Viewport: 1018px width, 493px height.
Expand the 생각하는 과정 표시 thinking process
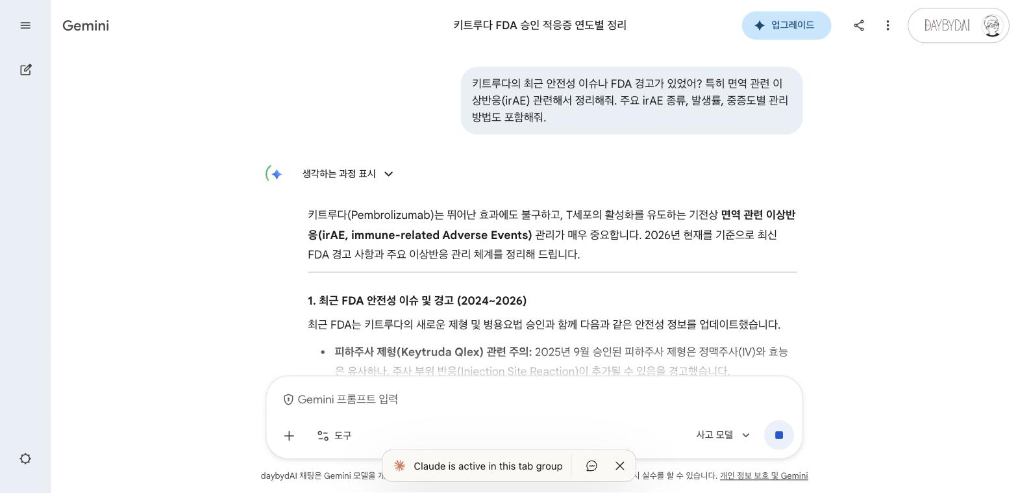coord(338,173)
